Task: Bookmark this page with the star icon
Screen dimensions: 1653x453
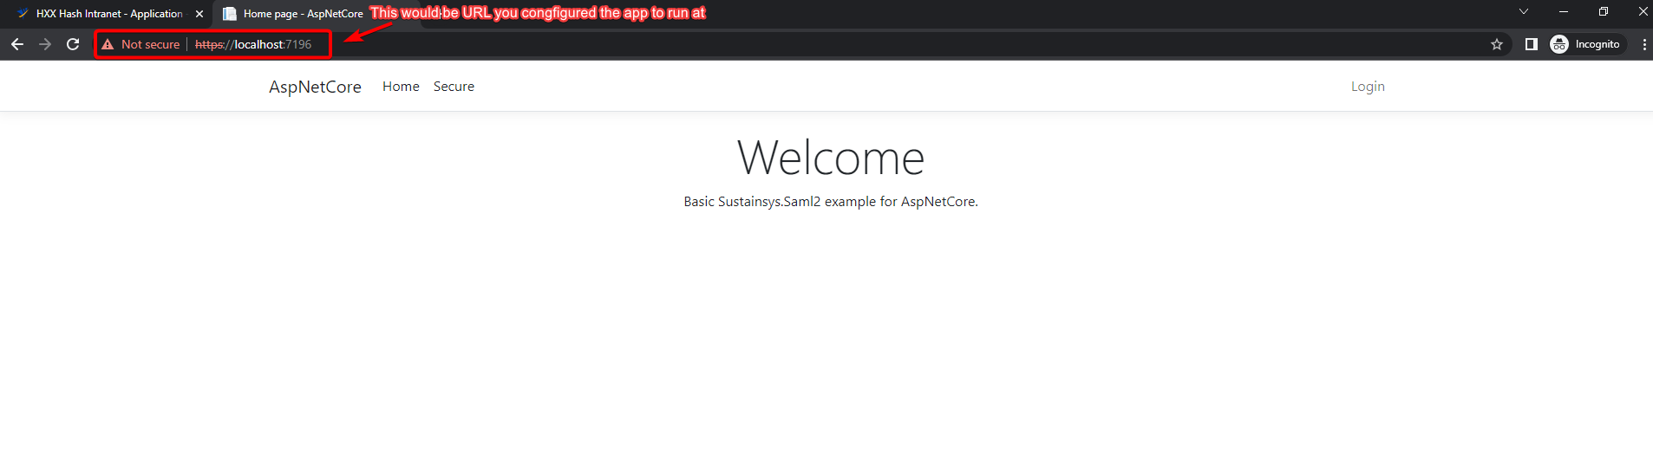Action: coord(1497,44)
